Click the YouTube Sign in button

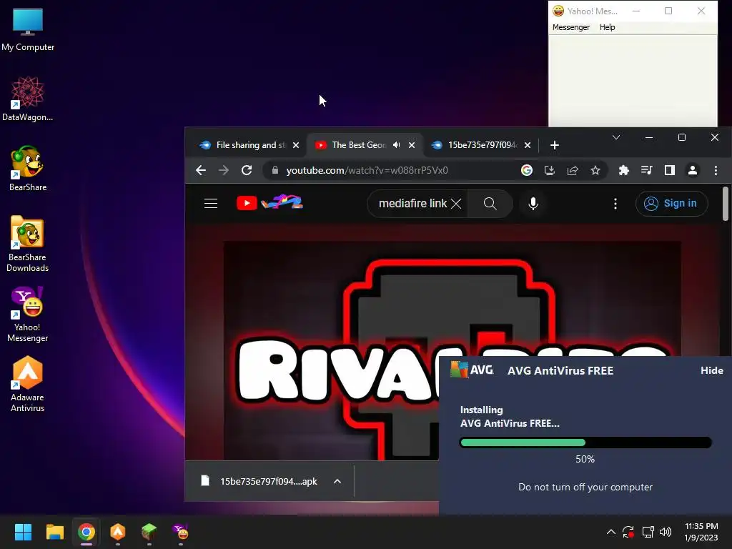672,204
